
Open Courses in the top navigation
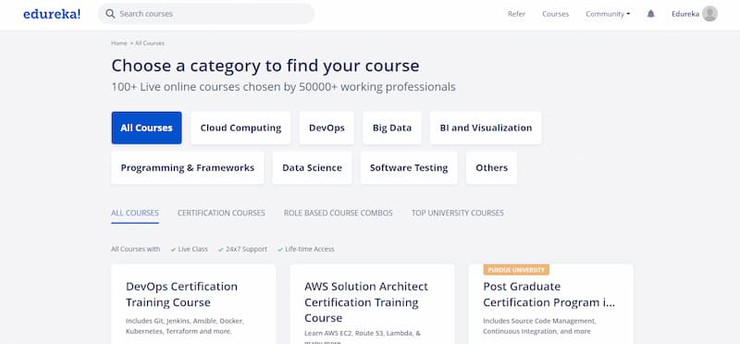click(x=556, y=14)
